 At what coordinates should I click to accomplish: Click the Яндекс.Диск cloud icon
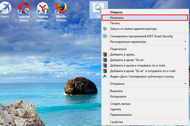(105, 76)
